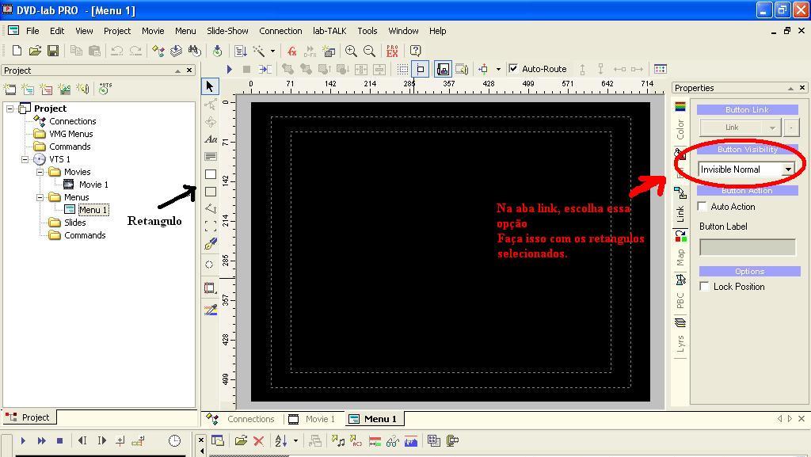Image resolution: width=811 pixels, height=457 pixels.
Task: Switch to the Connections tab
Action: pos(241,419)
